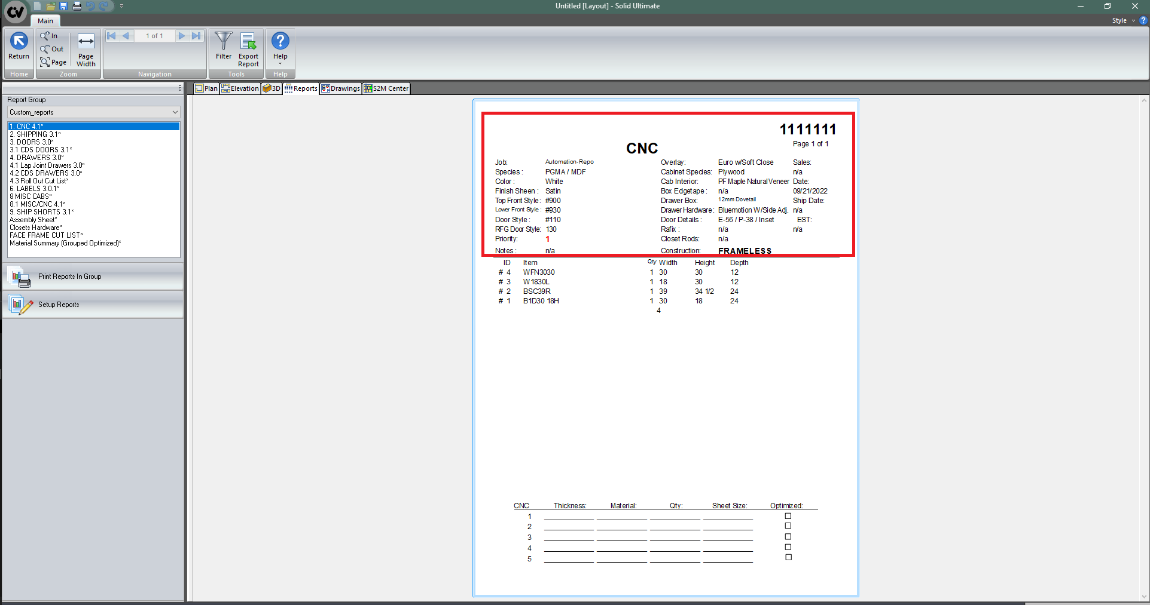Jump to last page with navigation arrow
The image size is (1150, 605).
[x=197, y=36]
